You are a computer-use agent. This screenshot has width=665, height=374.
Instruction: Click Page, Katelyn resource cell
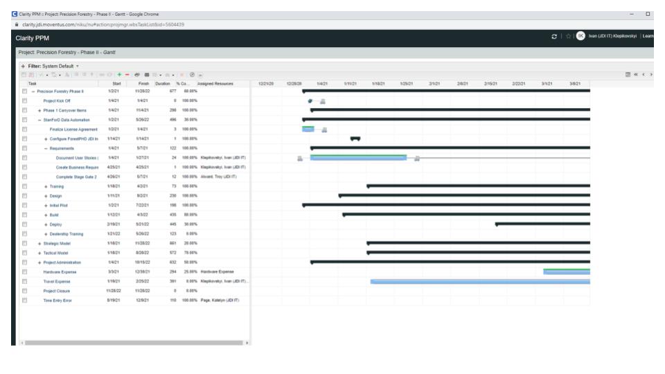[x=220, y=300]
